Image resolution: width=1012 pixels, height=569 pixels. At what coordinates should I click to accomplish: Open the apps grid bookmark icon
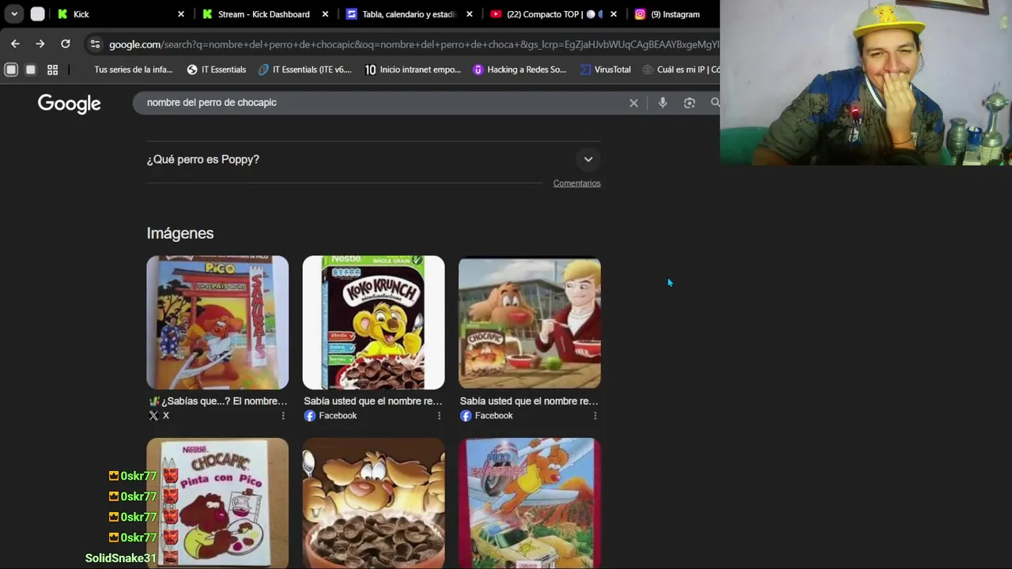(x=52, y=70)
